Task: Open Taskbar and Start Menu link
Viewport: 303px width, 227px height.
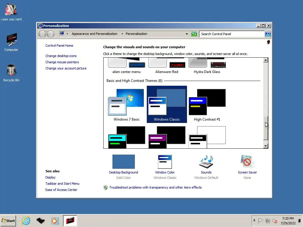Action: point(62,184)
